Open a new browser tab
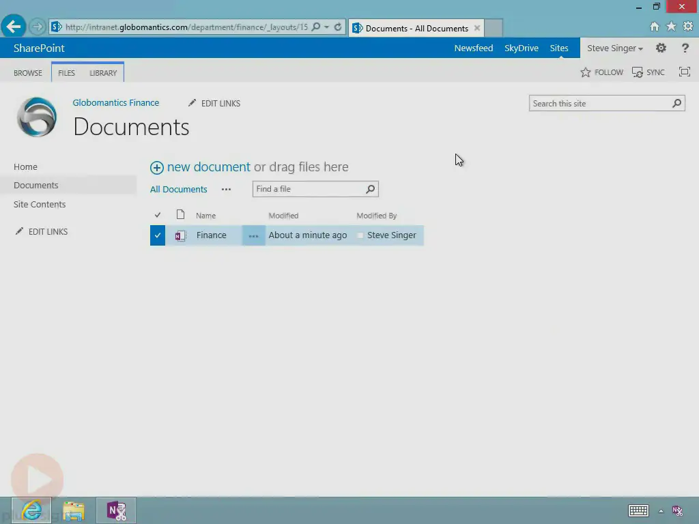 pos(494,28)
